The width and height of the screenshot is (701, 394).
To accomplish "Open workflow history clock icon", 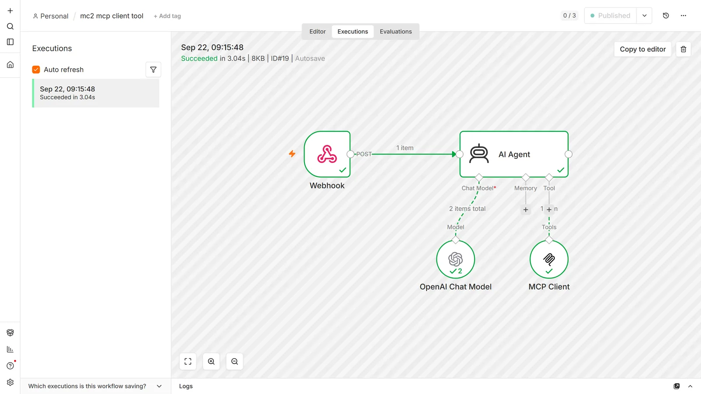I will pos(666,16).
